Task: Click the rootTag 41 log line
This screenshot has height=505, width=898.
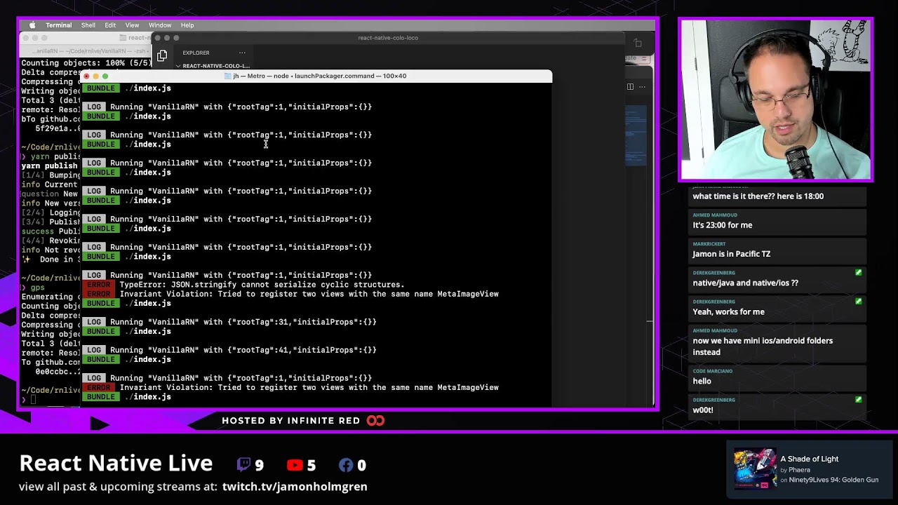Action: (229, 350)
